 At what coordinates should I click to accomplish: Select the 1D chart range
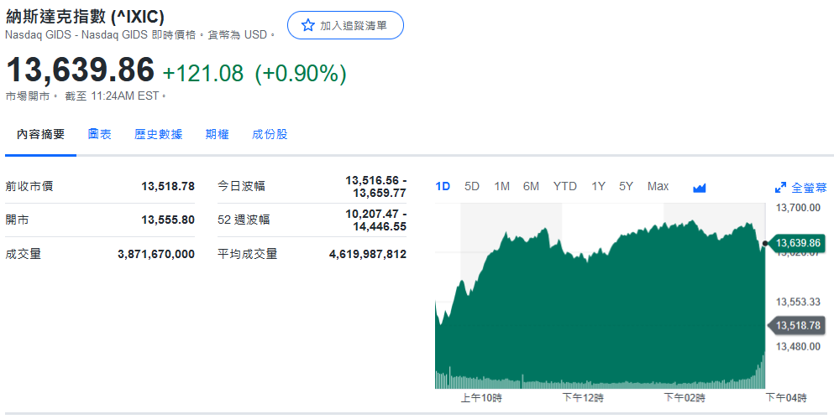tap(443, 186)
